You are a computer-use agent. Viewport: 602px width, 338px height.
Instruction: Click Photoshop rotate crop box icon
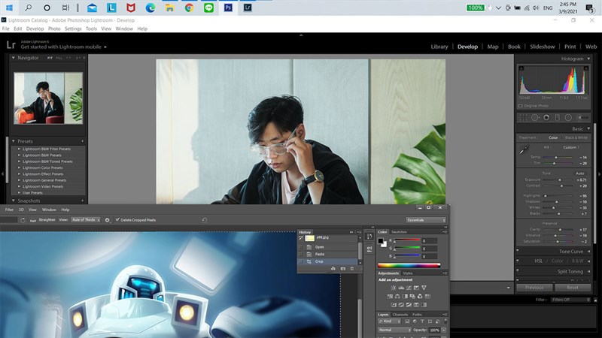point(23,220)
